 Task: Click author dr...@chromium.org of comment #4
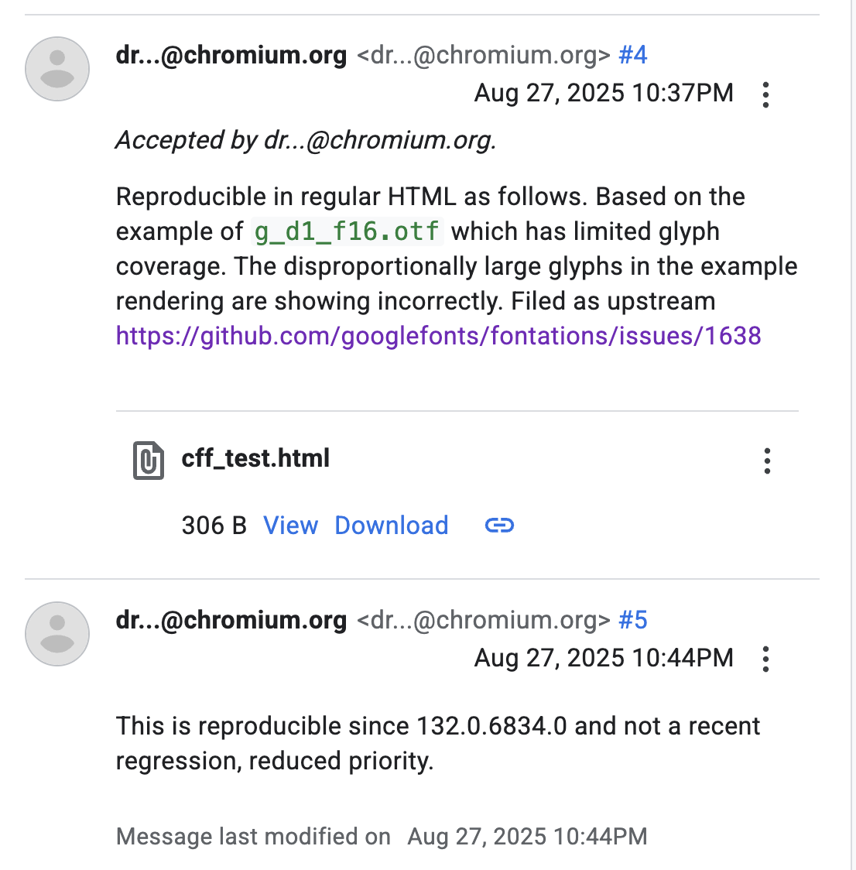pos(231,55)
